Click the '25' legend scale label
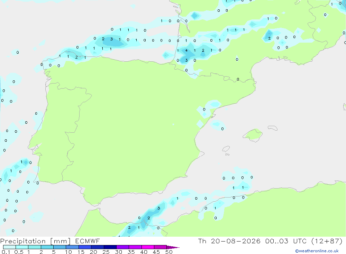 106,252
